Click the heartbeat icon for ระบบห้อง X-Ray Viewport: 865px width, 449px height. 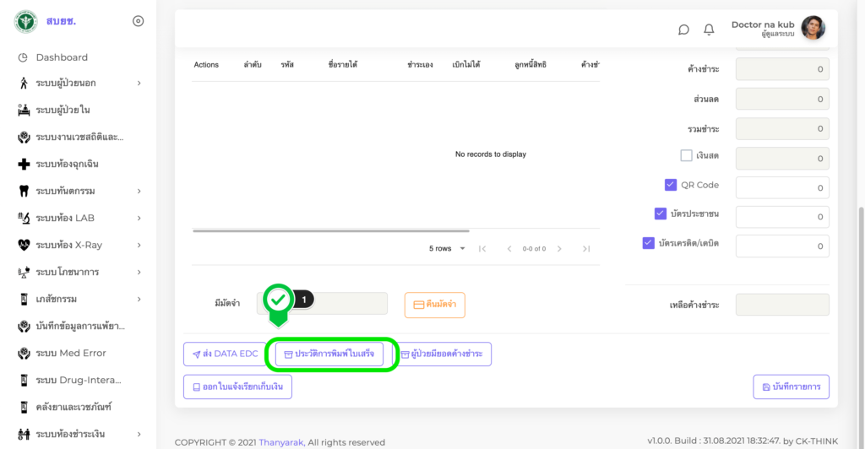click(x=24, y=245)
